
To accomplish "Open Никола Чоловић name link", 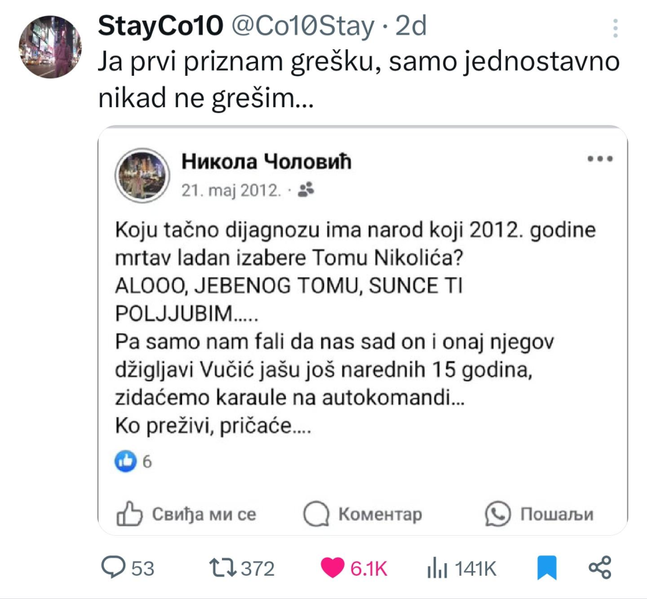I will 266,161.
